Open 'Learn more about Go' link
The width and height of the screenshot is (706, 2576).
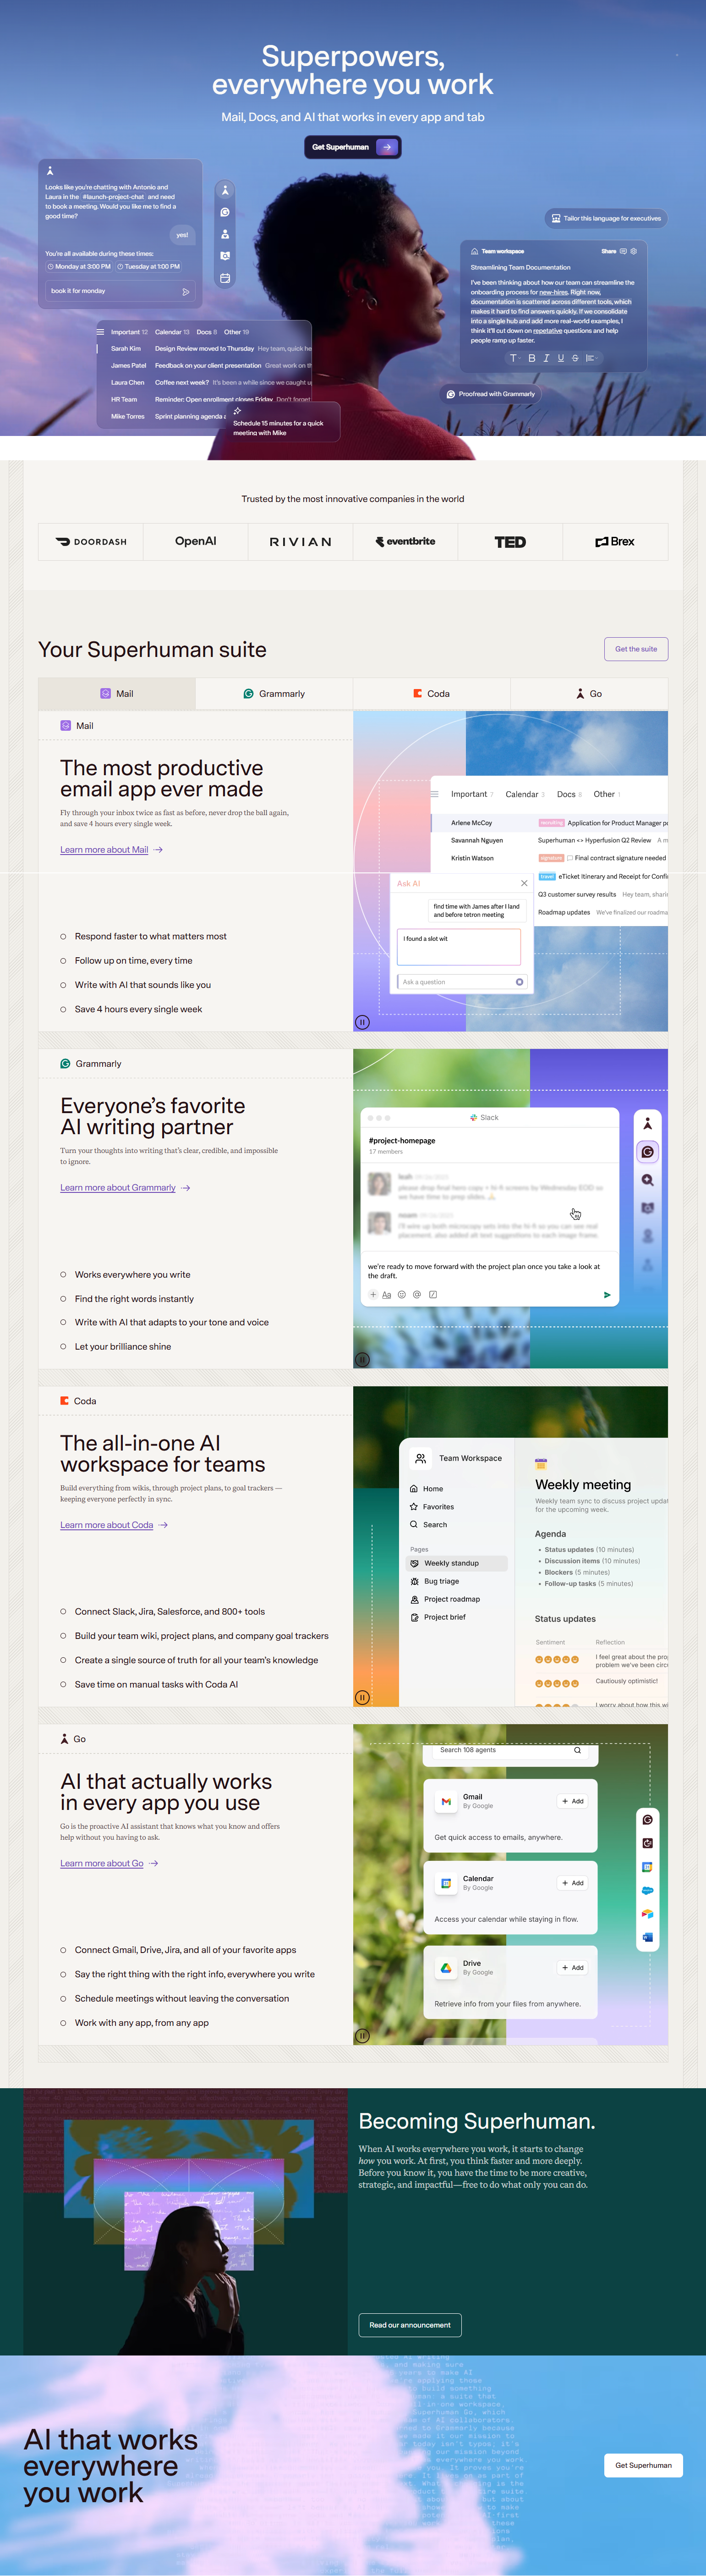click(109, 1863)
